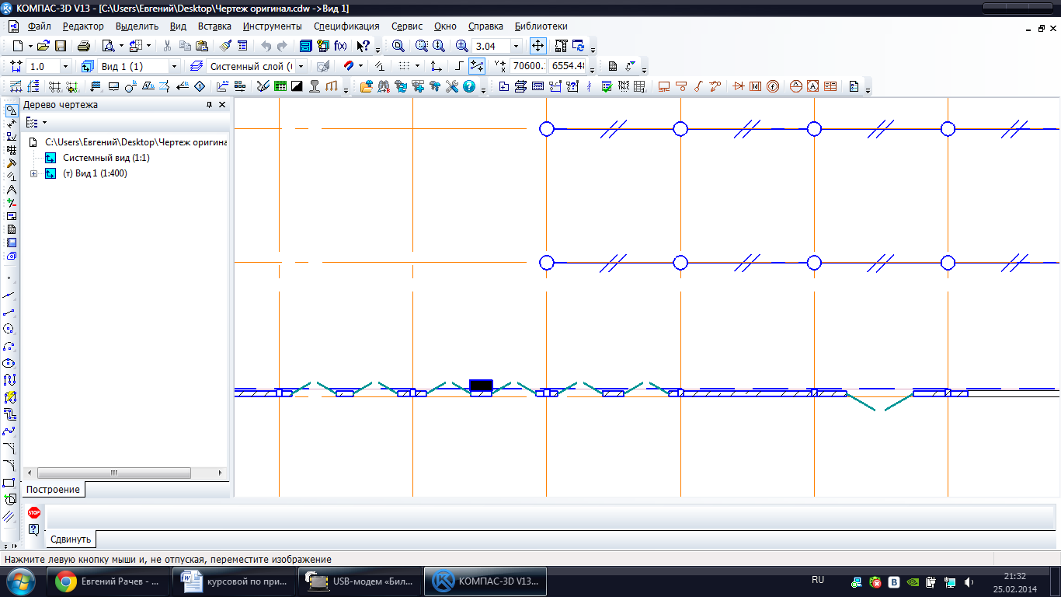Open USB-модем Билайн from the taskbar
This screenshot has width=1061, height=597.
pos(359,581)
